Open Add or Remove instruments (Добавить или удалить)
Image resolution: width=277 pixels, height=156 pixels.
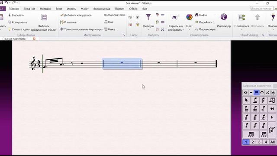(x=76, y=15)
